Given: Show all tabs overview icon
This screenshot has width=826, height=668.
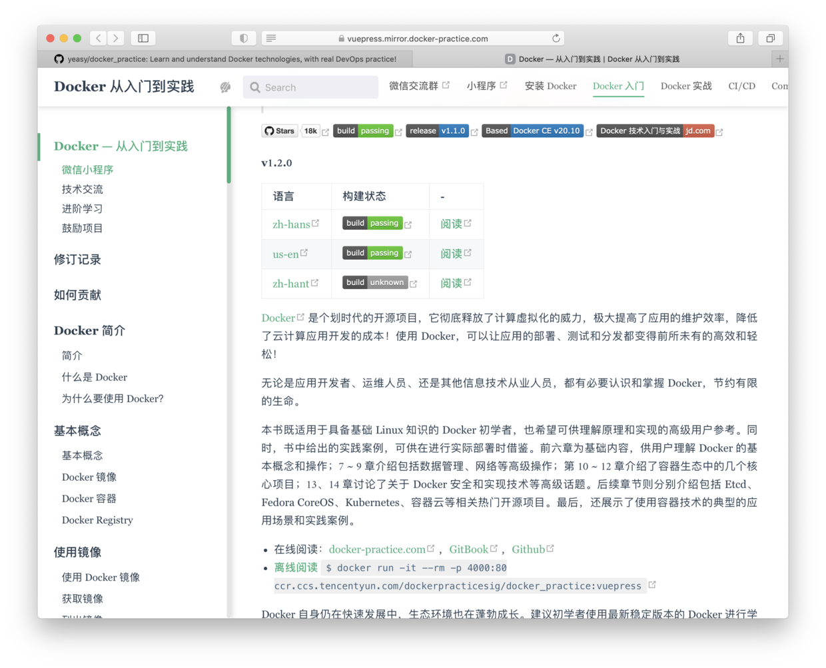Looking at the screenshot, I should (770, 38).
